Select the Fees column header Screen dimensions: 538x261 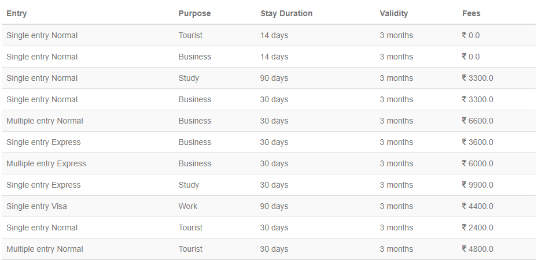coord(471,13)
